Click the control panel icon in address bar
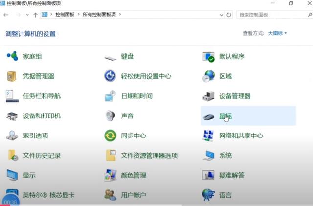This screenshot has height=206, width=313. [x=45, y=14]
